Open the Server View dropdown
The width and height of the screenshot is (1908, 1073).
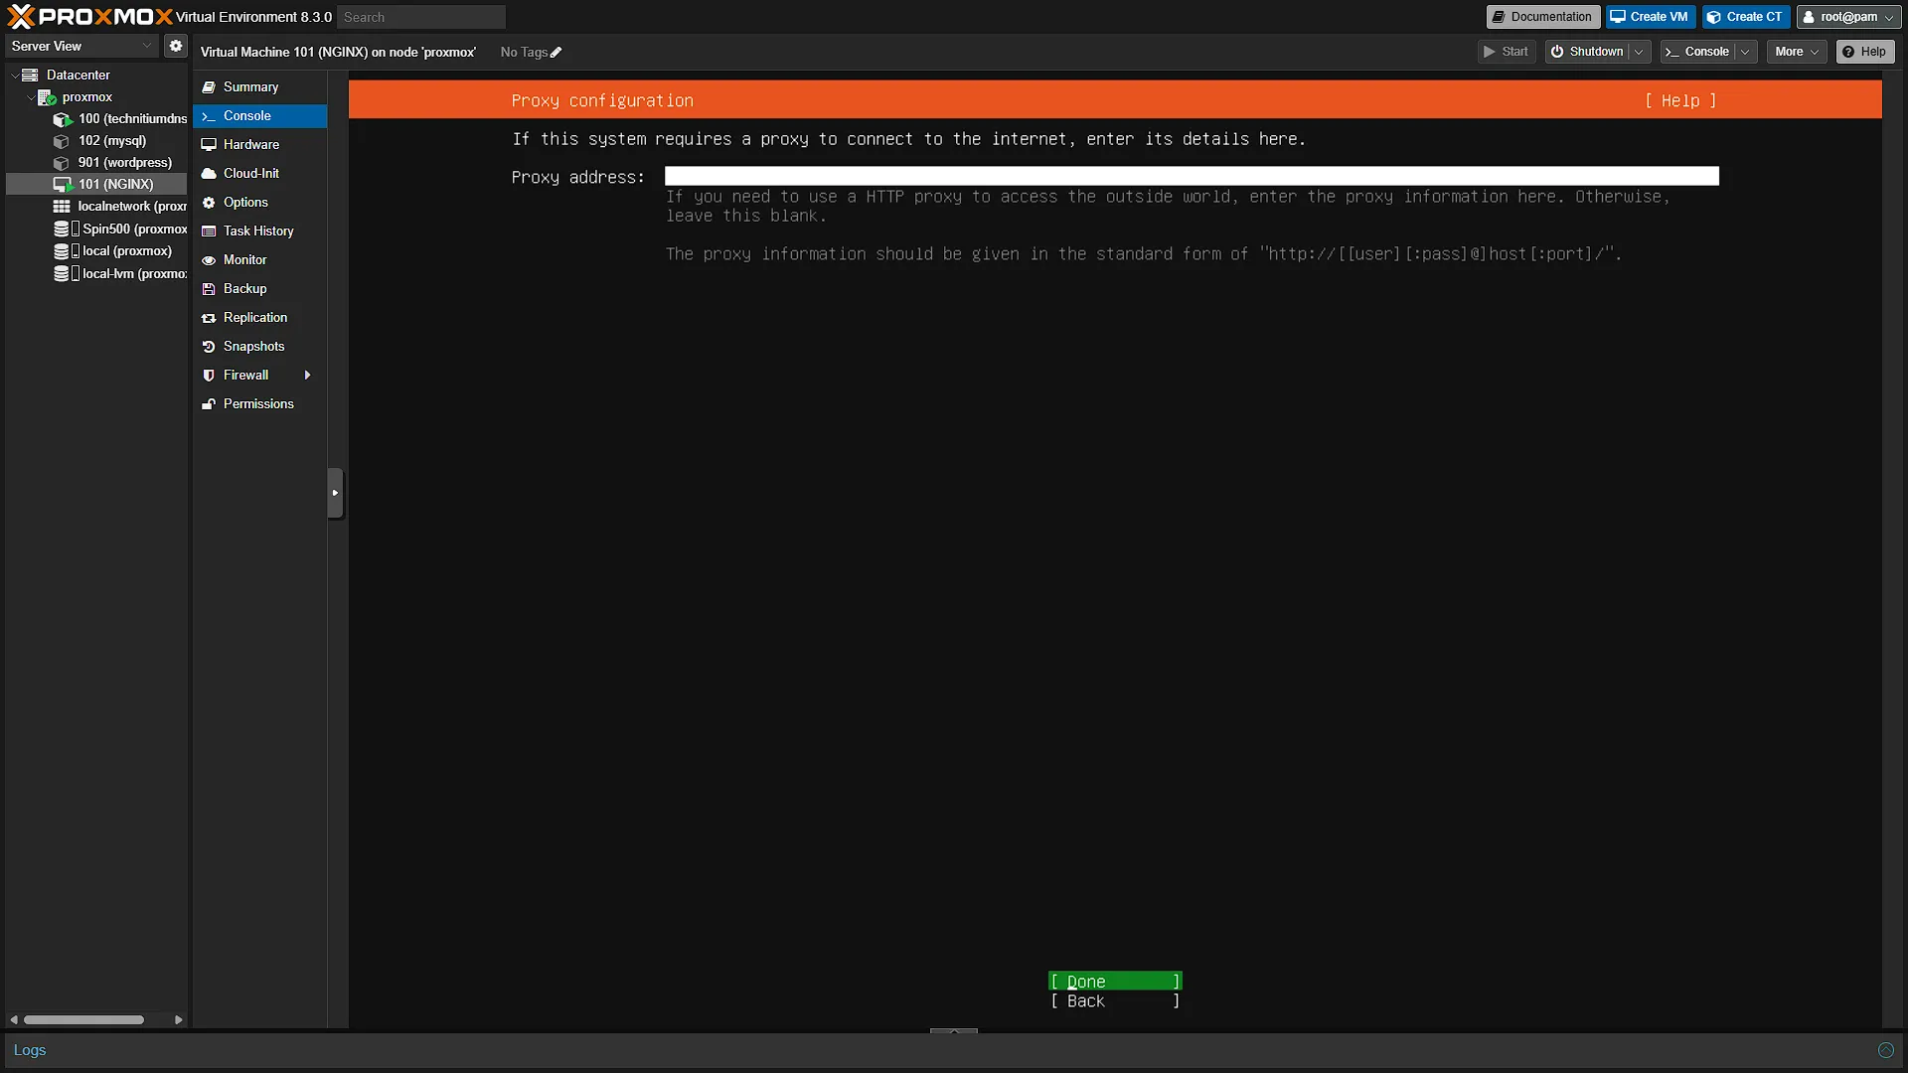(x=82, y=46)
